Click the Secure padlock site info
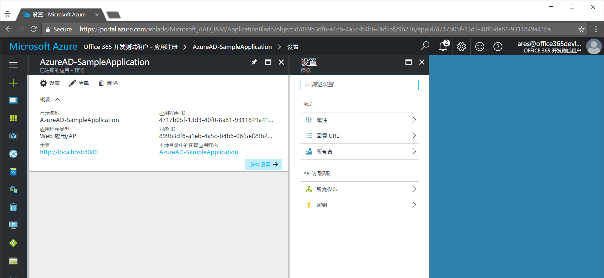 [59, 29]
